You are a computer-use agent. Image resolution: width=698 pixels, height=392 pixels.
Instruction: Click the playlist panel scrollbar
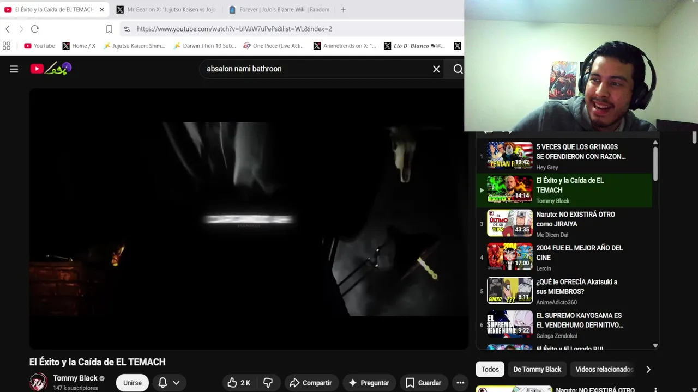coord(655,163)
